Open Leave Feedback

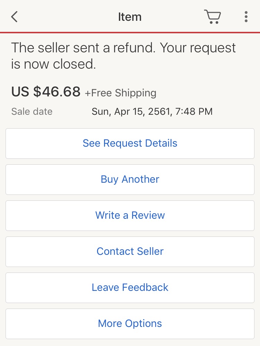(x=130, y=287)
